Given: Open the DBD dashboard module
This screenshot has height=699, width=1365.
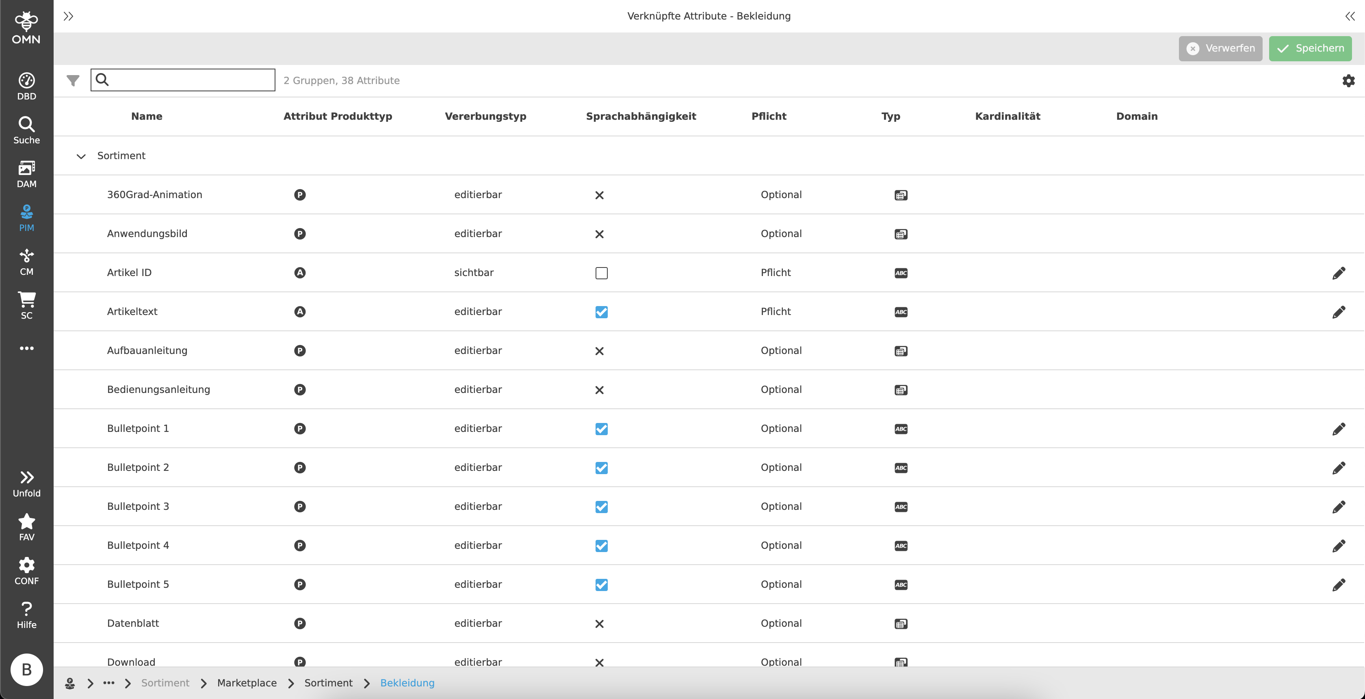Looking at the screenshot, I should (26, 86).
